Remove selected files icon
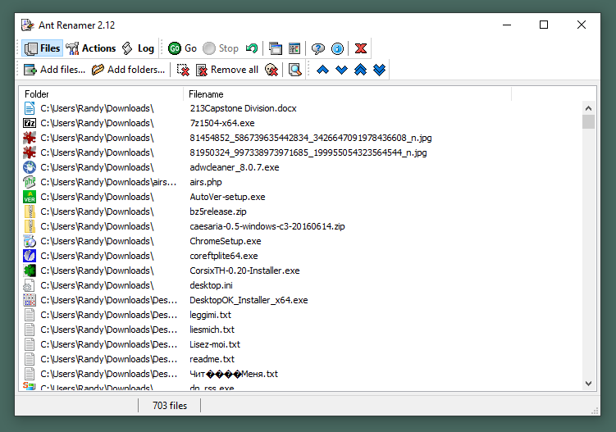This screenshot has width=616, height=432. coord(183,70)
